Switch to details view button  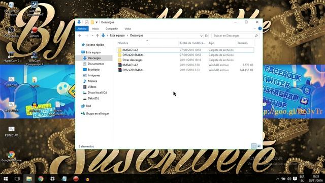[253, 146]
